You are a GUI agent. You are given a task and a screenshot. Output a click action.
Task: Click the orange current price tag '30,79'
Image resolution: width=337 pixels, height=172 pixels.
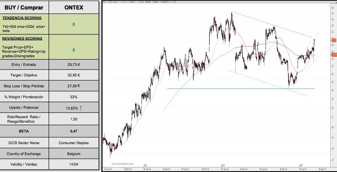pyautogui.click(x=334, y=40)
